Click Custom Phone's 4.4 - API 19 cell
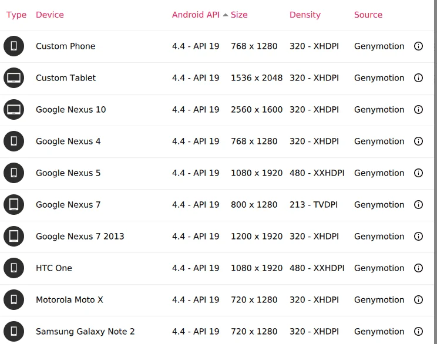The image size is (437, 344). (x=196, y=46)
